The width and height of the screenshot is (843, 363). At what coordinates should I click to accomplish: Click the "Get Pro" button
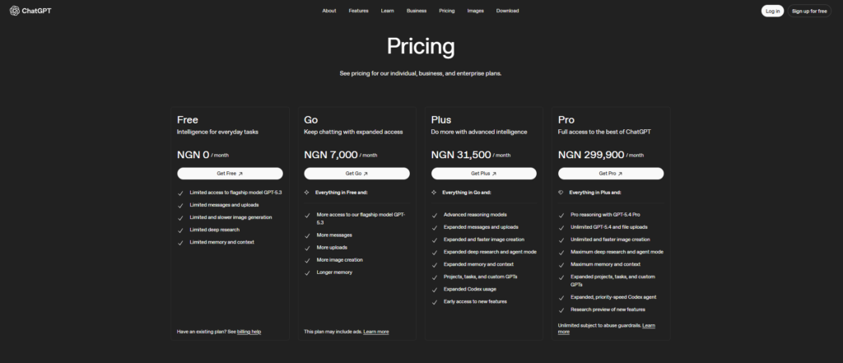pos(610,174)
